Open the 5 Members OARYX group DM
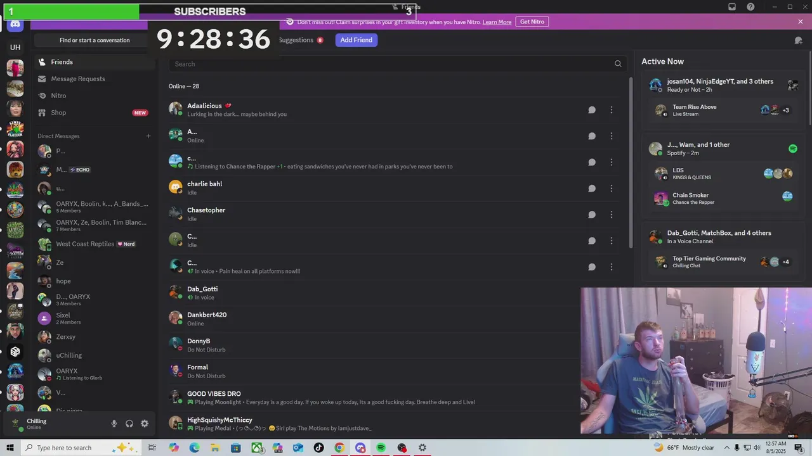This screenshot has height=456, width=812. pyautogui.click(x=95, y=207)
